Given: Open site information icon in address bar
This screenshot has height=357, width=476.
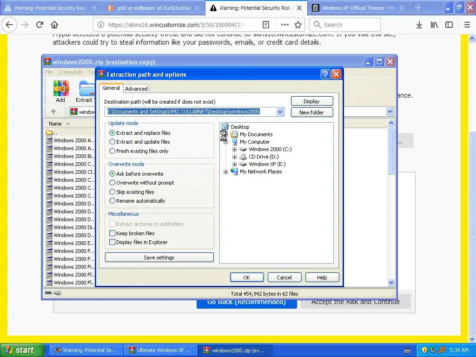Looking at the screenshot, I should [x=101, y=25].
